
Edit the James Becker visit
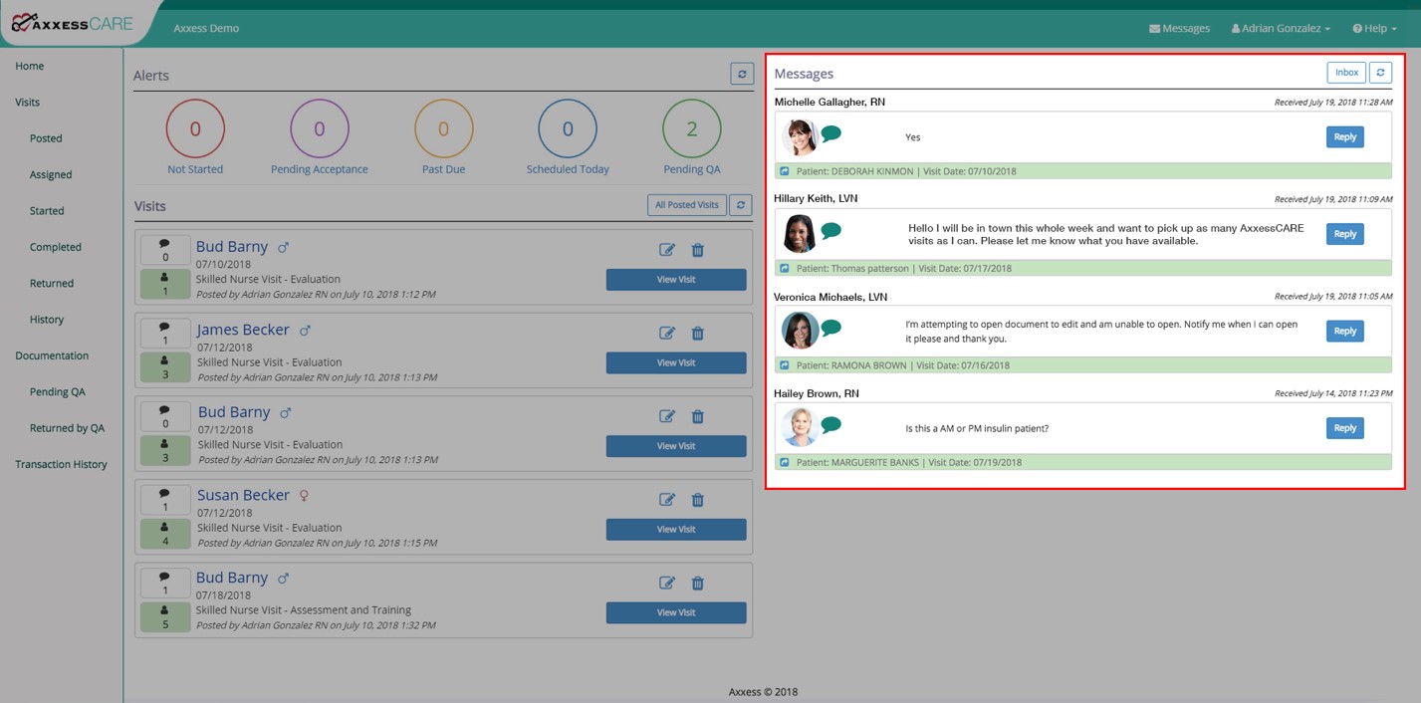click(x=667, y=334)
